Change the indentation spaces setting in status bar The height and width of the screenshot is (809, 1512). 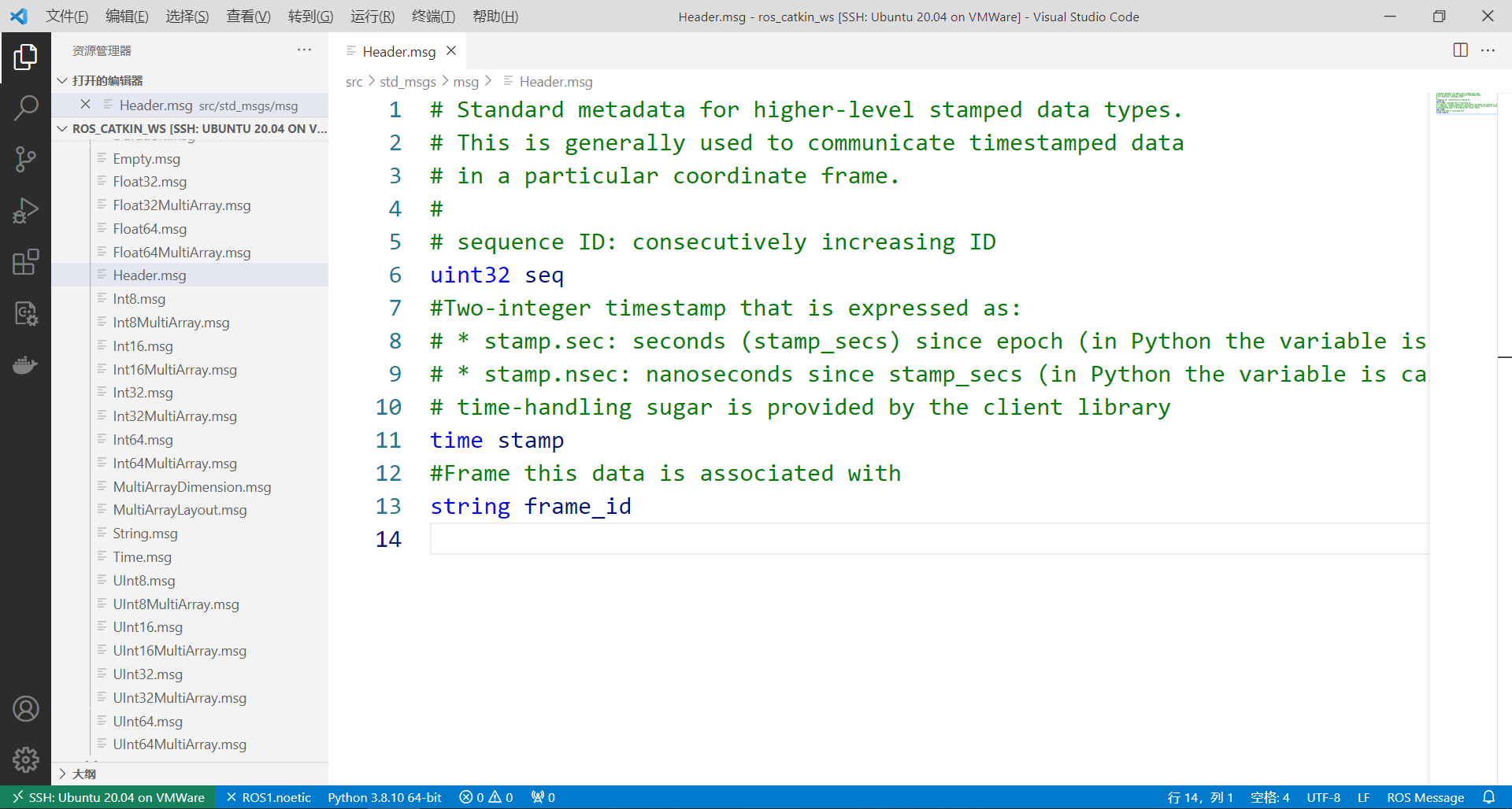(1269, 797)
